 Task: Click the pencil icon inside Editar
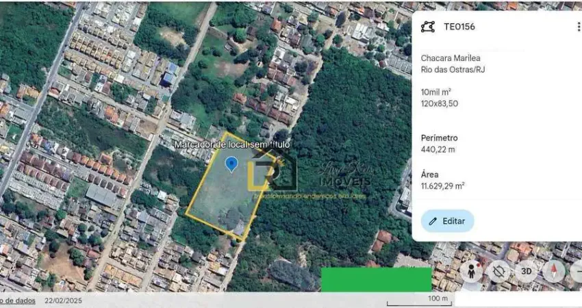[x=433, y=222]
